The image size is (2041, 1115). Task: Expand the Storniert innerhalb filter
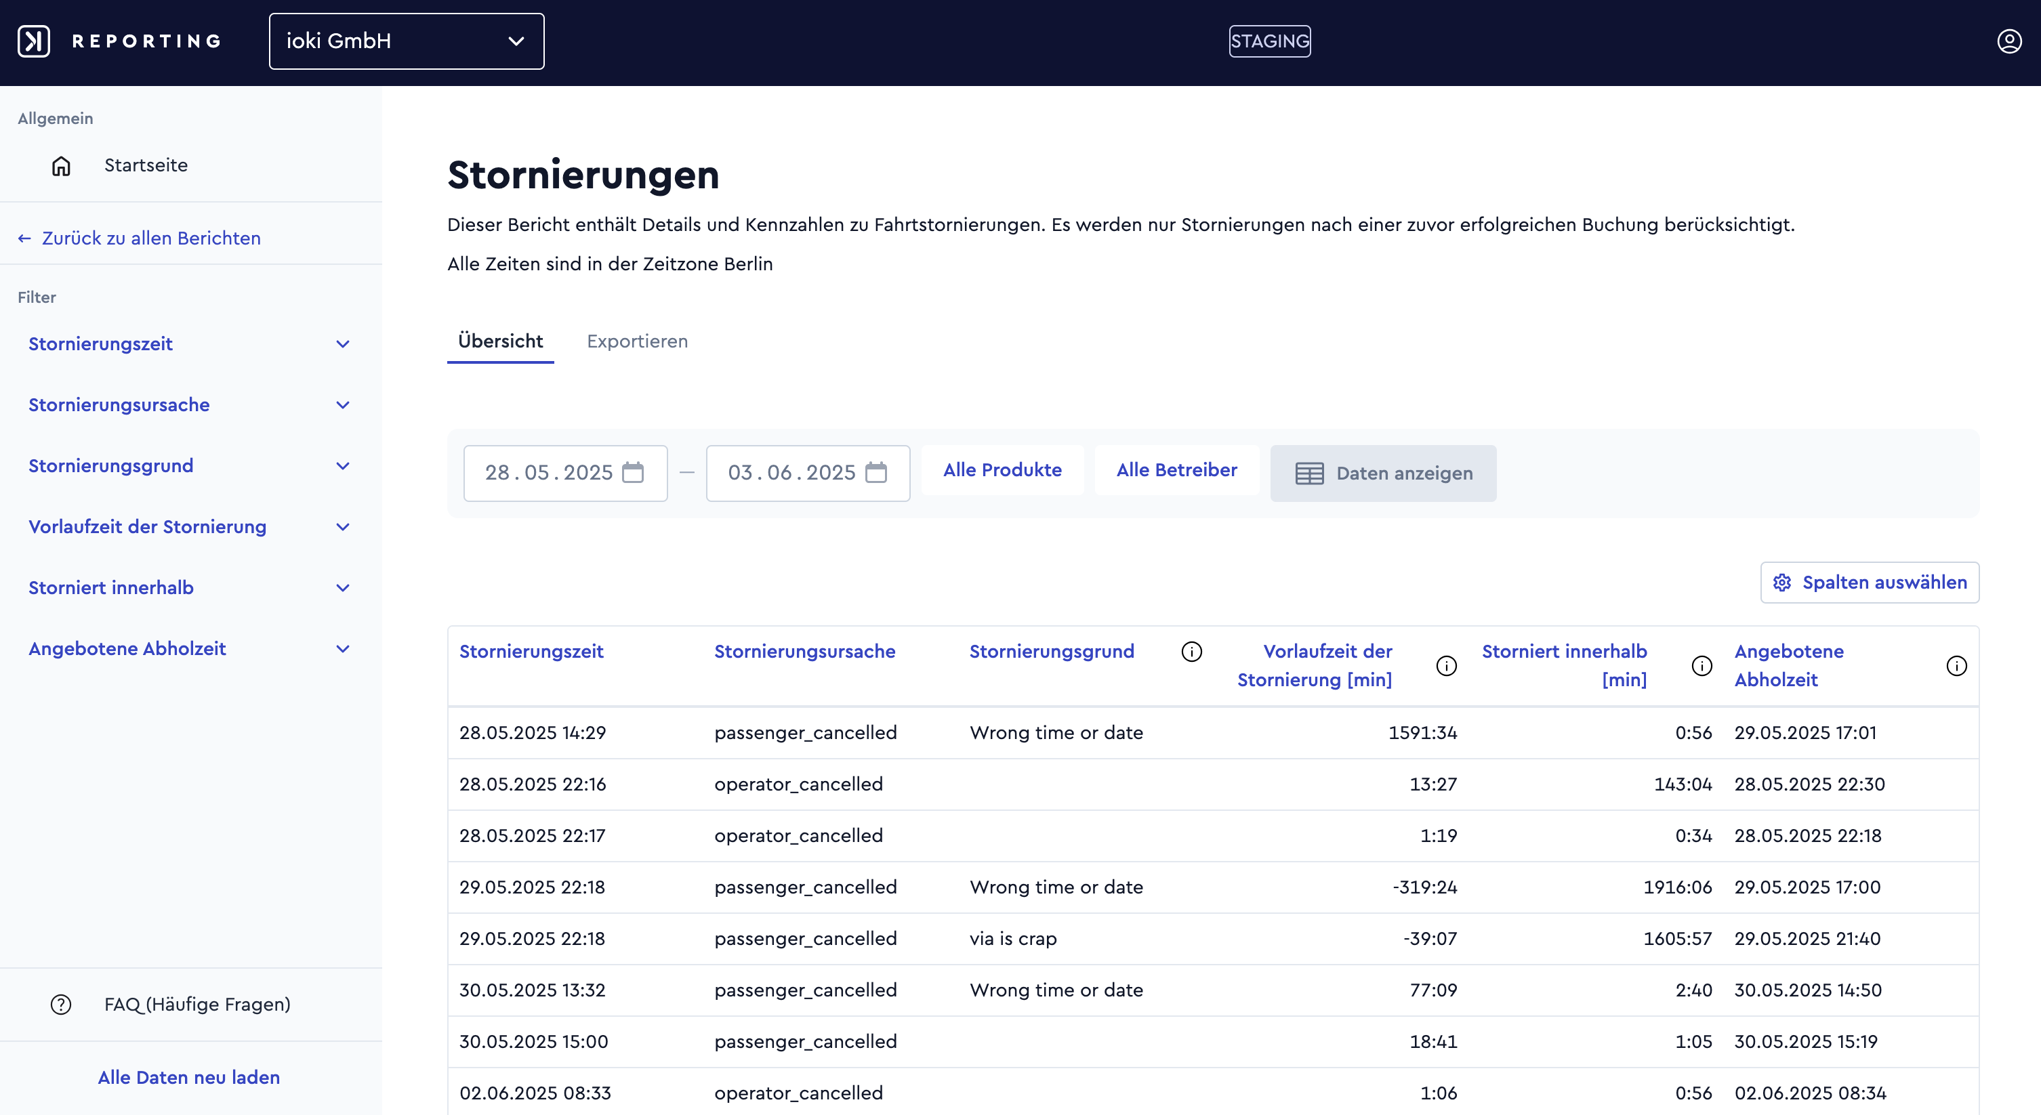tap(190, 587)
